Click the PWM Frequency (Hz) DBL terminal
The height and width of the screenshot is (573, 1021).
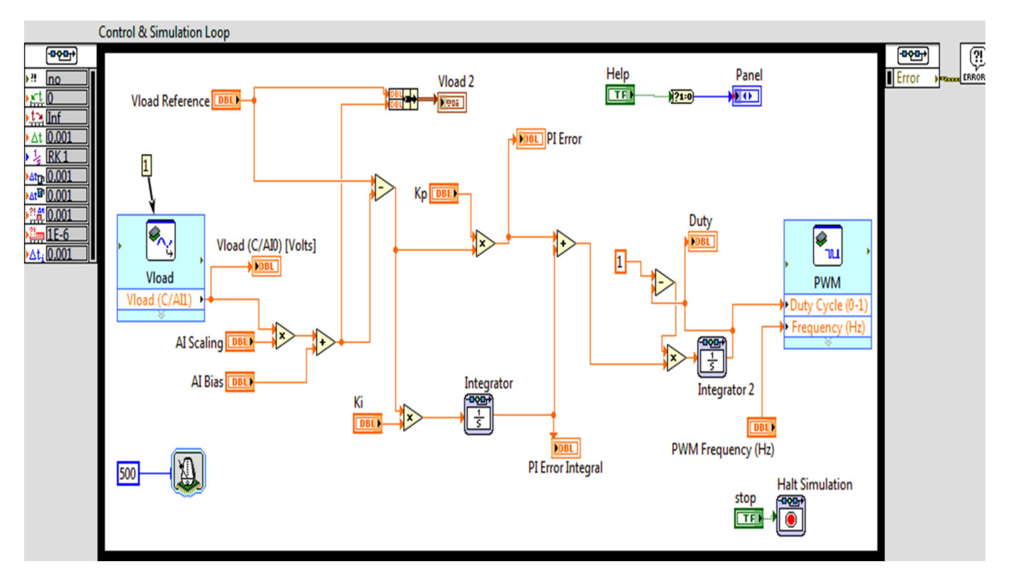[761, 427]
